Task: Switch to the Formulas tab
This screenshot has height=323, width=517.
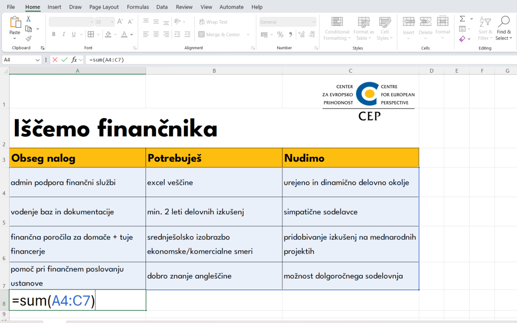Action: [137, 7]
